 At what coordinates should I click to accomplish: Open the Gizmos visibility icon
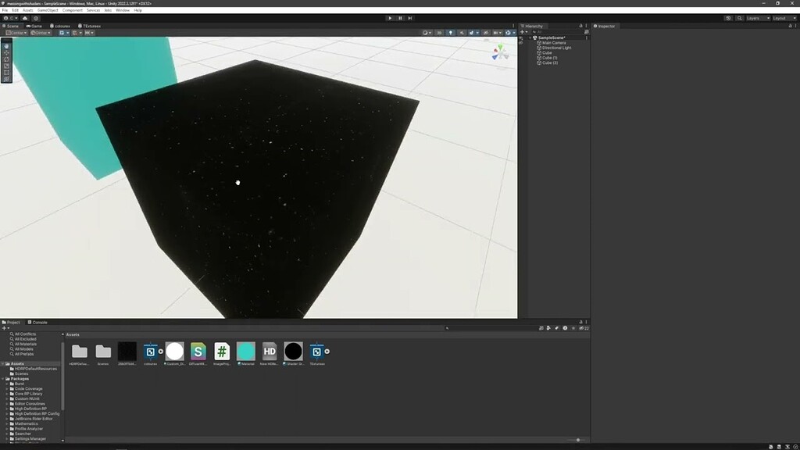tap(509, 33)
